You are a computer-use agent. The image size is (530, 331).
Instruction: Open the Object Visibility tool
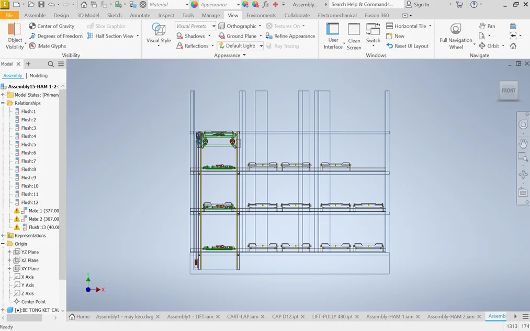click(x=15, y=36)
